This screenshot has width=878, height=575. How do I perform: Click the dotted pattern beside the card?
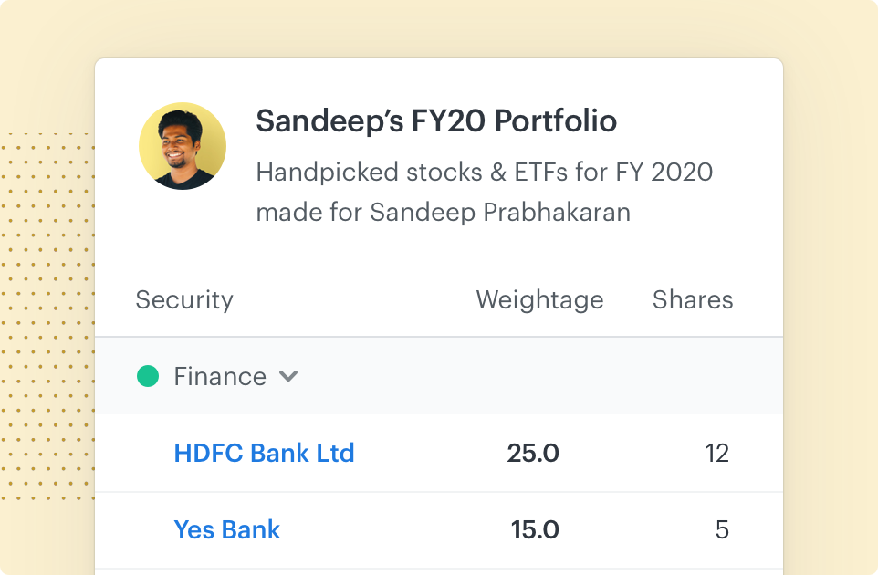pos(46,319)
